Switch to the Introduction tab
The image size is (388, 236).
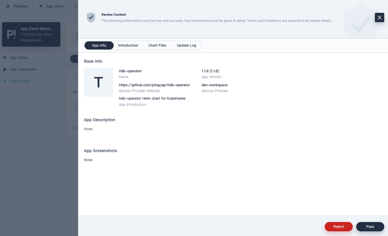point(128,45)
